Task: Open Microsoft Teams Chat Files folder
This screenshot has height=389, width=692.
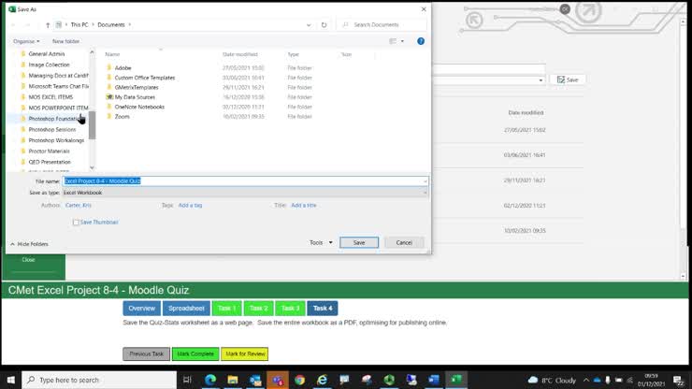Action: coord(58,87)
